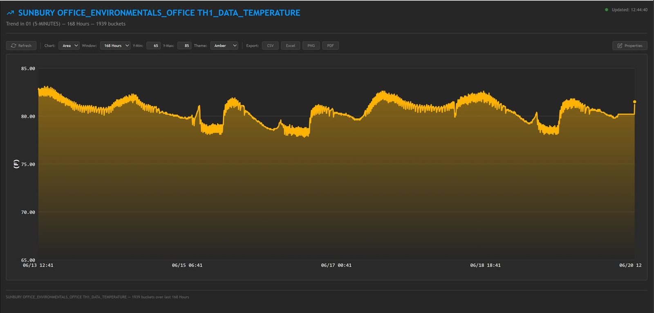Click the 75.00 y-axis label
Viewport: 654px width, 313px height.
point(28,164)
